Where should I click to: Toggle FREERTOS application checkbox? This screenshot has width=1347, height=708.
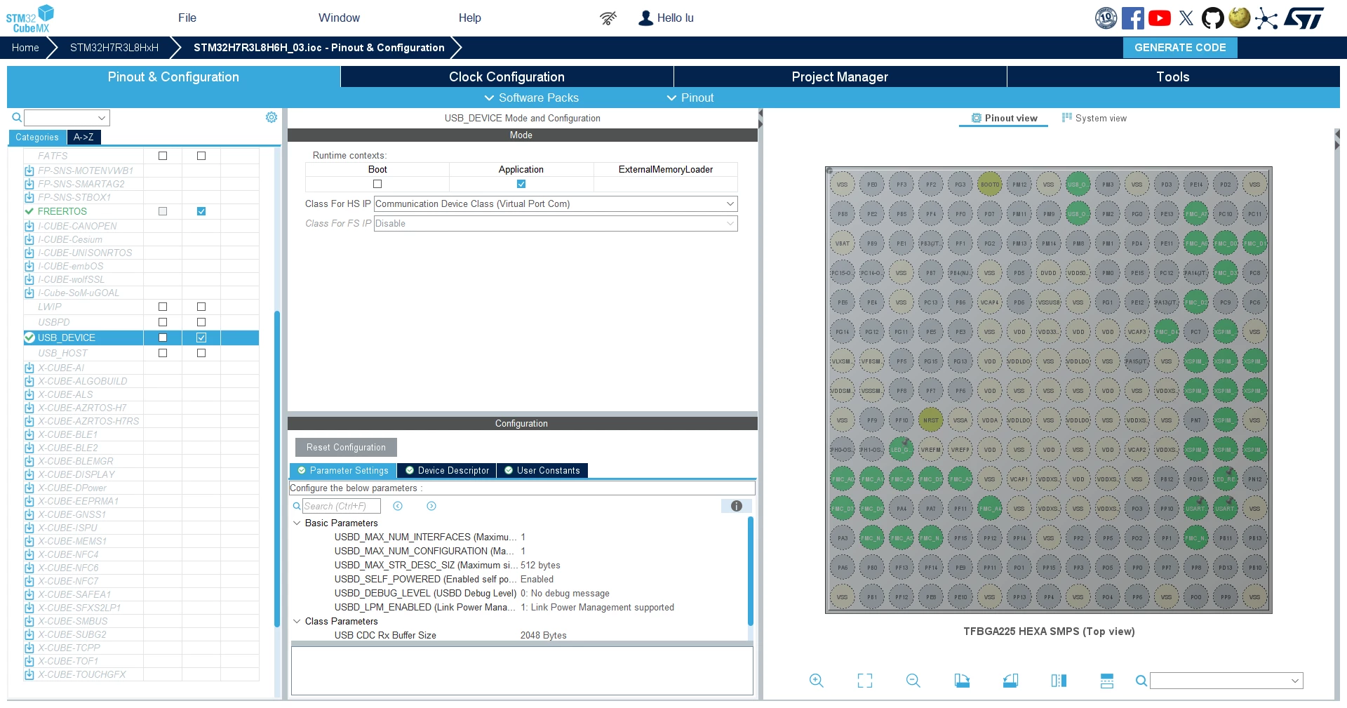[x=201, y=211]
